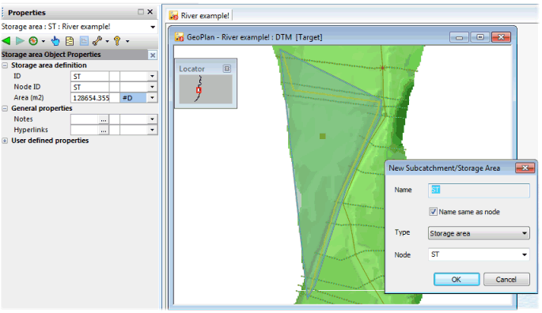Open the Area (m2) flag dropdown
This screenshot has height=313, width=542.
pyautogui.click(x=152, y=98)
